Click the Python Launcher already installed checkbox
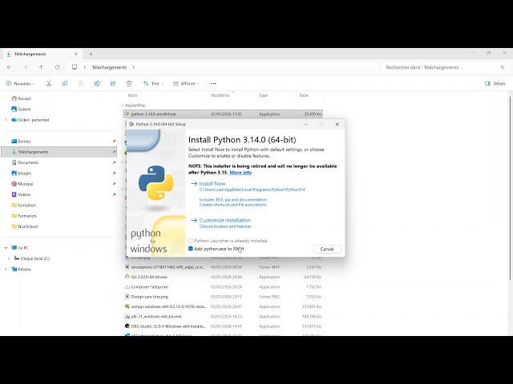Image resolution: width=513 pixels, height=384 pixels. coord(191,241)
